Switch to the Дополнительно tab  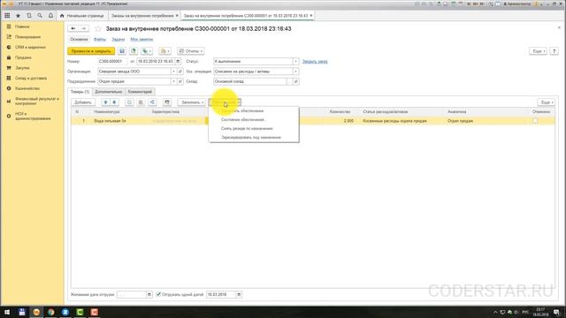(108, 92)
